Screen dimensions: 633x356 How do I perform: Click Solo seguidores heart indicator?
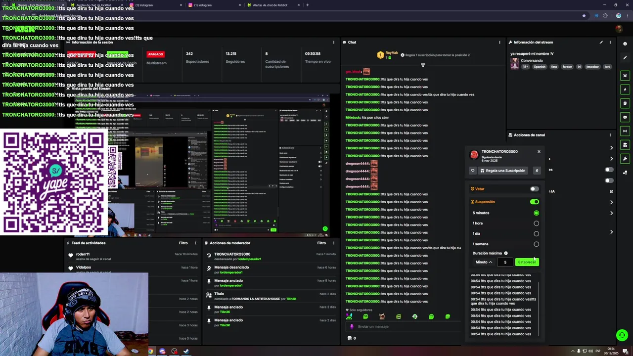pyautogui.click(x=359, y=310)
